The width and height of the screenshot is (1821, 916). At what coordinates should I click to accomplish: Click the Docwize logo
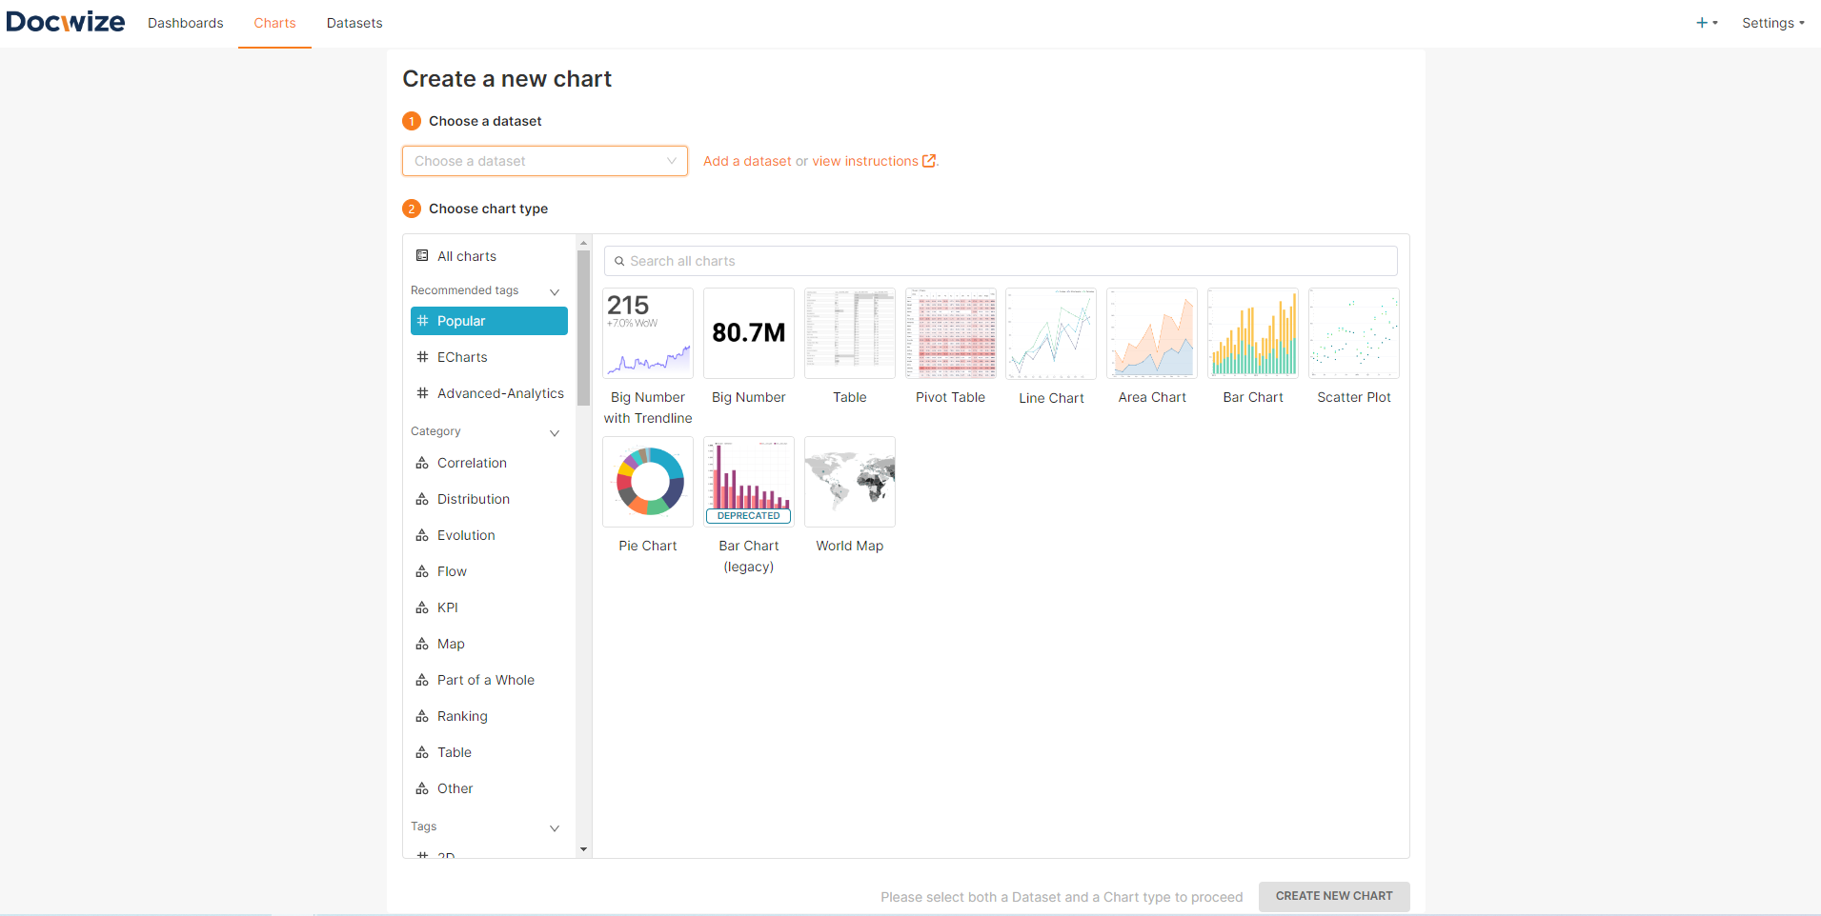66,22
